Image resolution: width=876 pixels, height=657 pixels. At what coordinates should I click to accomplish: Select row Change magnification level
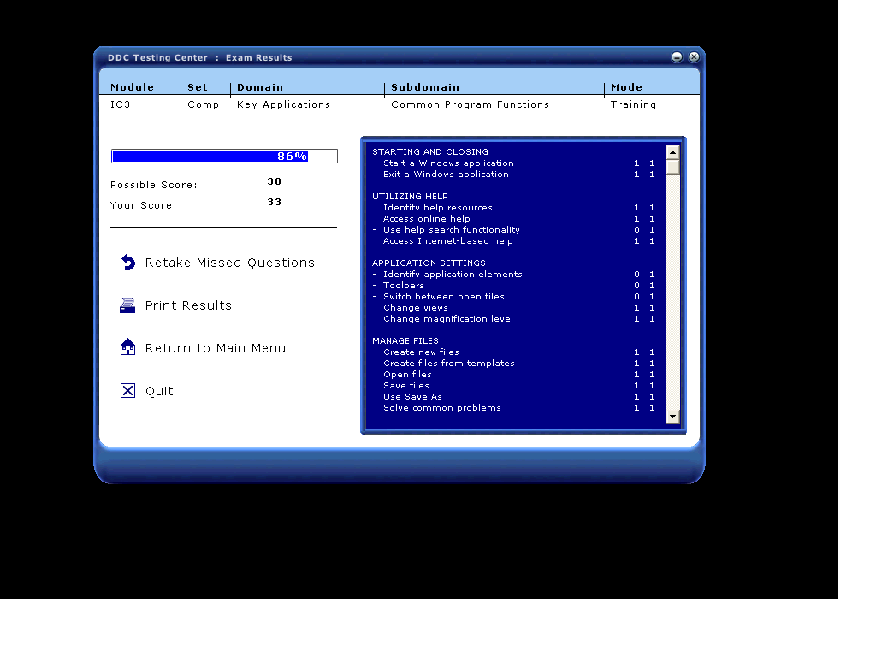click(x=513, y=319)
